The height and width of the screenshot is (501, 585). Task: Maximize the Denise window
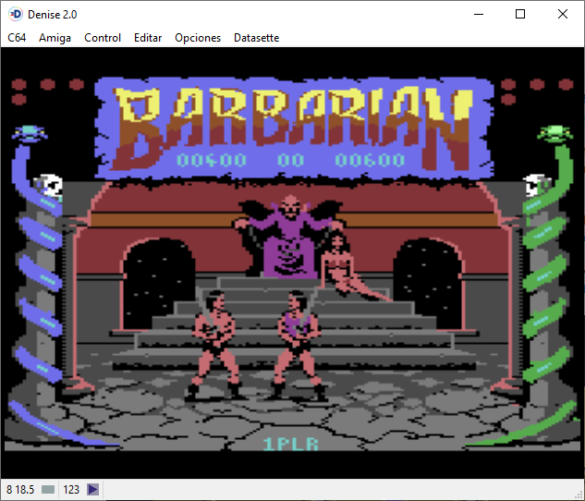(x=520, y=14)
